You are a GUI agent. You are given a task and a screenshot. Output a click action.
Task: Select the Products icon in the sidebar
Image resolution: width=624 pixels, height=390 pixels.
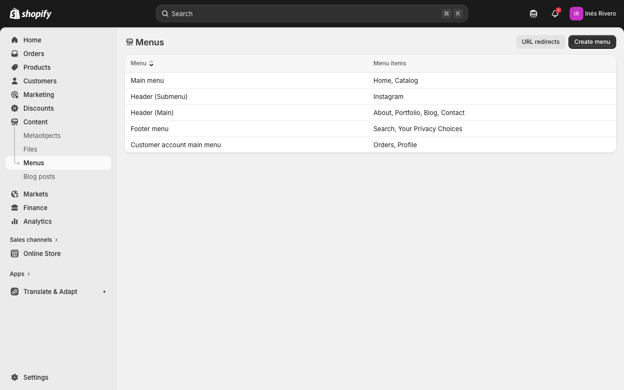15,67
